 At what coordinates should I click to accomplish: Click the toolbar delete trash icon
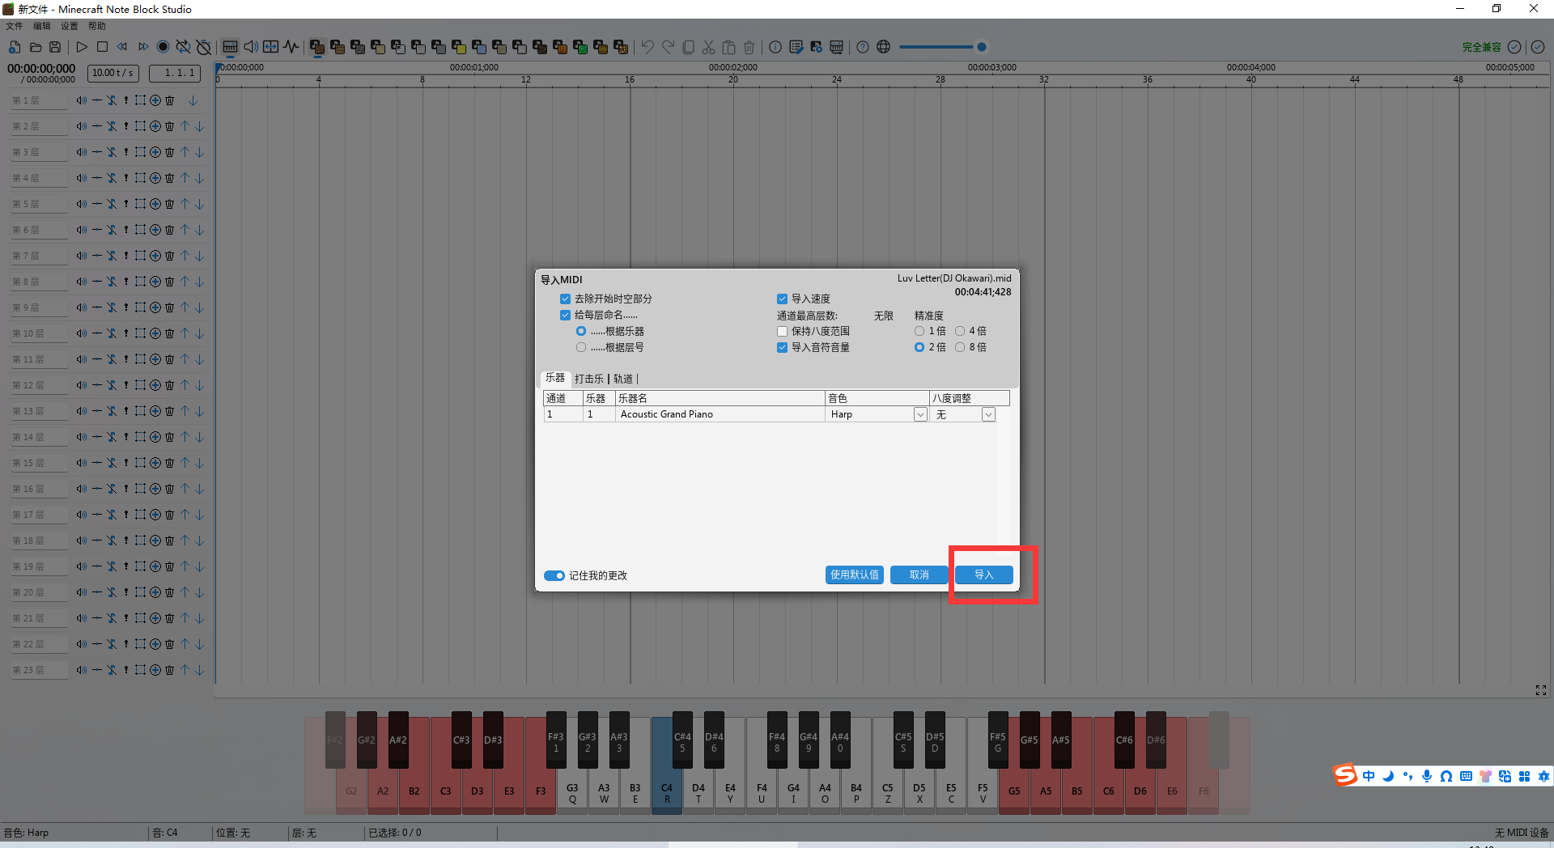749,47
